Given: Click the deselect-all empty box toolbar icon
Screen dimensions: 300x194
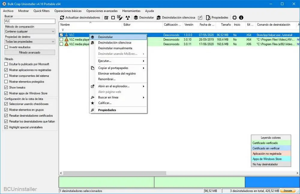Looking at the screenshot, I should coord(113,18).
